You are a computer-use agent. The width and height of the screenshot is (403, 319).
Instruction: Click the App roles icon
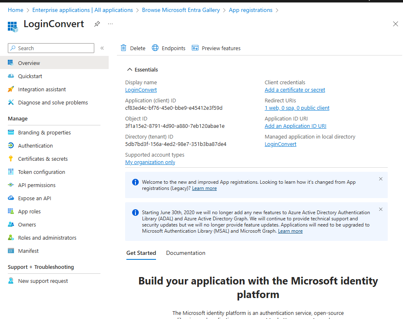click(x=11, y=211)
